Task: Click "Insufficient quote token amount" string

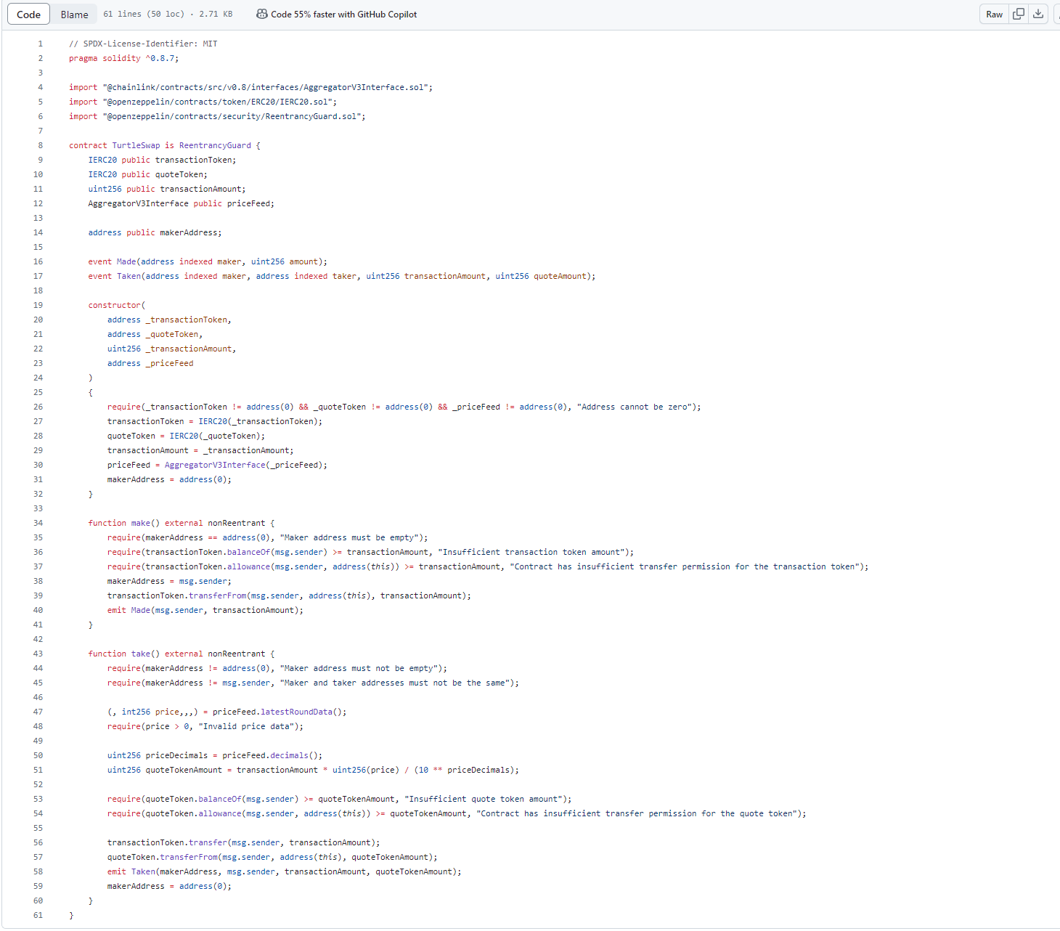Action: pos(484,799)
